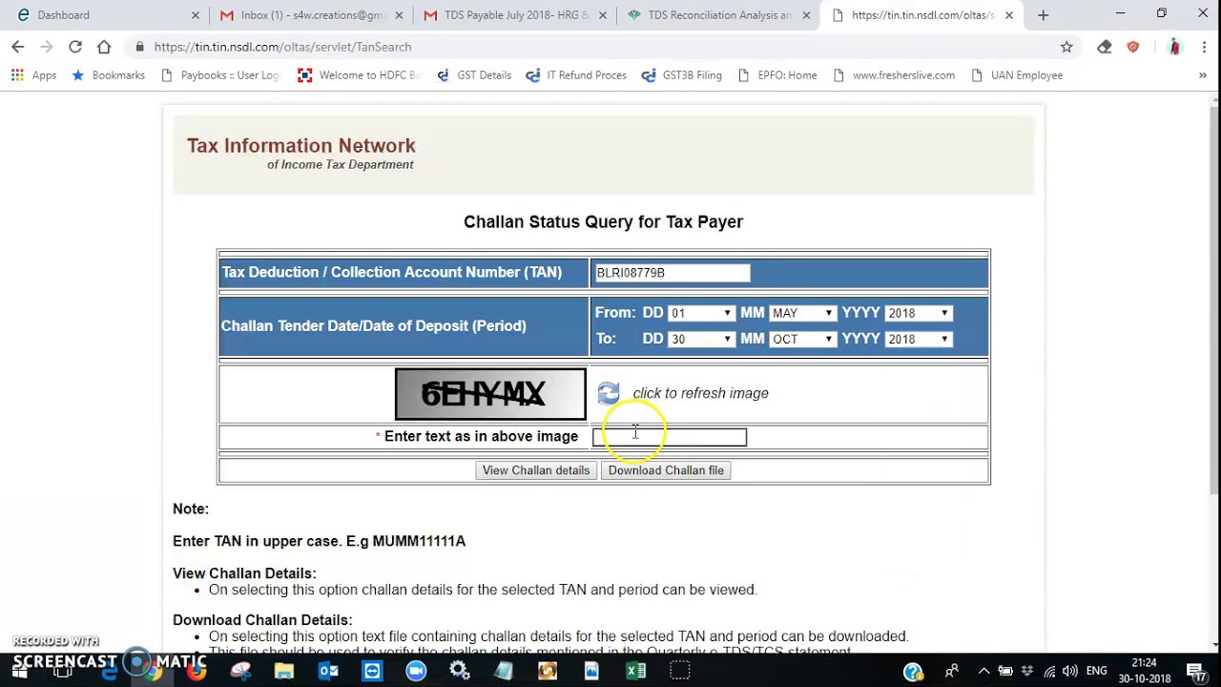Open EPFO: Home bookmark
The image size is (1221, 687).
(x=777, y=75)
